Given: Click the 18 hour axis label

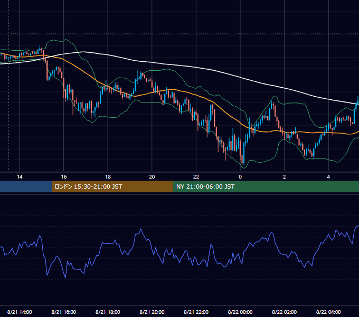Looking at the screenshot, I should pos(108,177).
